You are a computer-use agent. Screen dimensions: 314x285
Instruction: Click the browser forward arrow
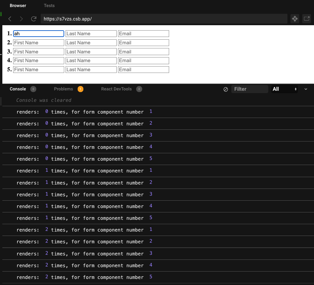pyautogui.click(x=22, y=19)
